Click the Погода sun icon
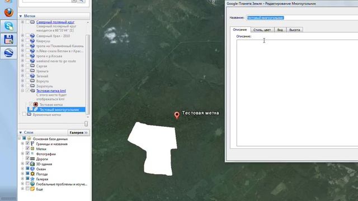This screenshot has height=201, width=358. (32, 174)
